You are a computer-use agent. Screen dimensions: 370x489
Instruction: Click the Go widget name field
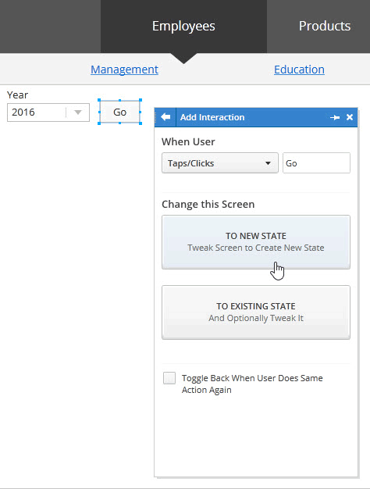316,163
